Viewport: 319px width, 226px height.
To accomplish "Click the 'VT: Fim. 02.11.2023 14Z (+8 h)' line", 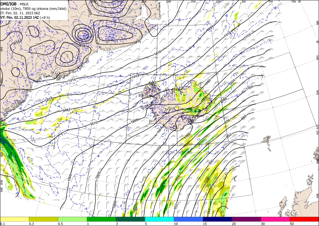I will pos(25,18).
